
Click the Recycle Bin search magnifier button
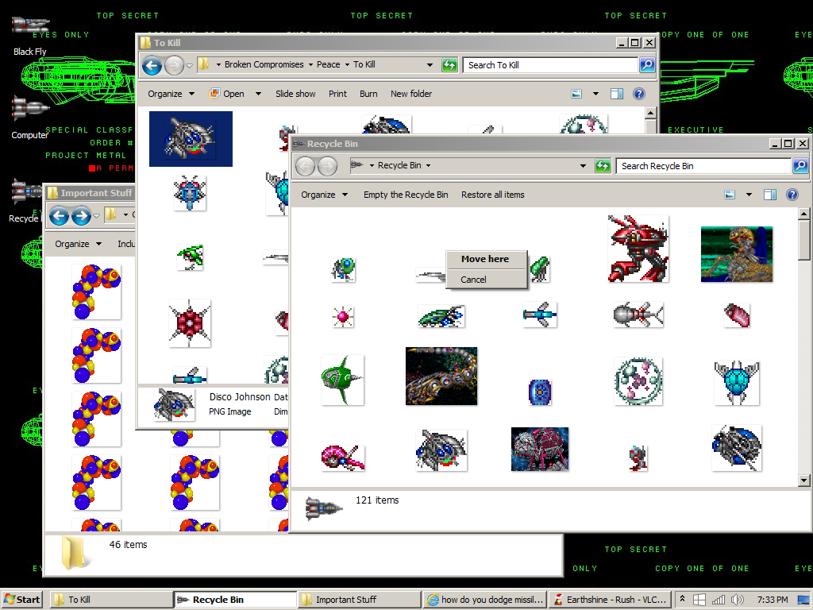point(800,166)
